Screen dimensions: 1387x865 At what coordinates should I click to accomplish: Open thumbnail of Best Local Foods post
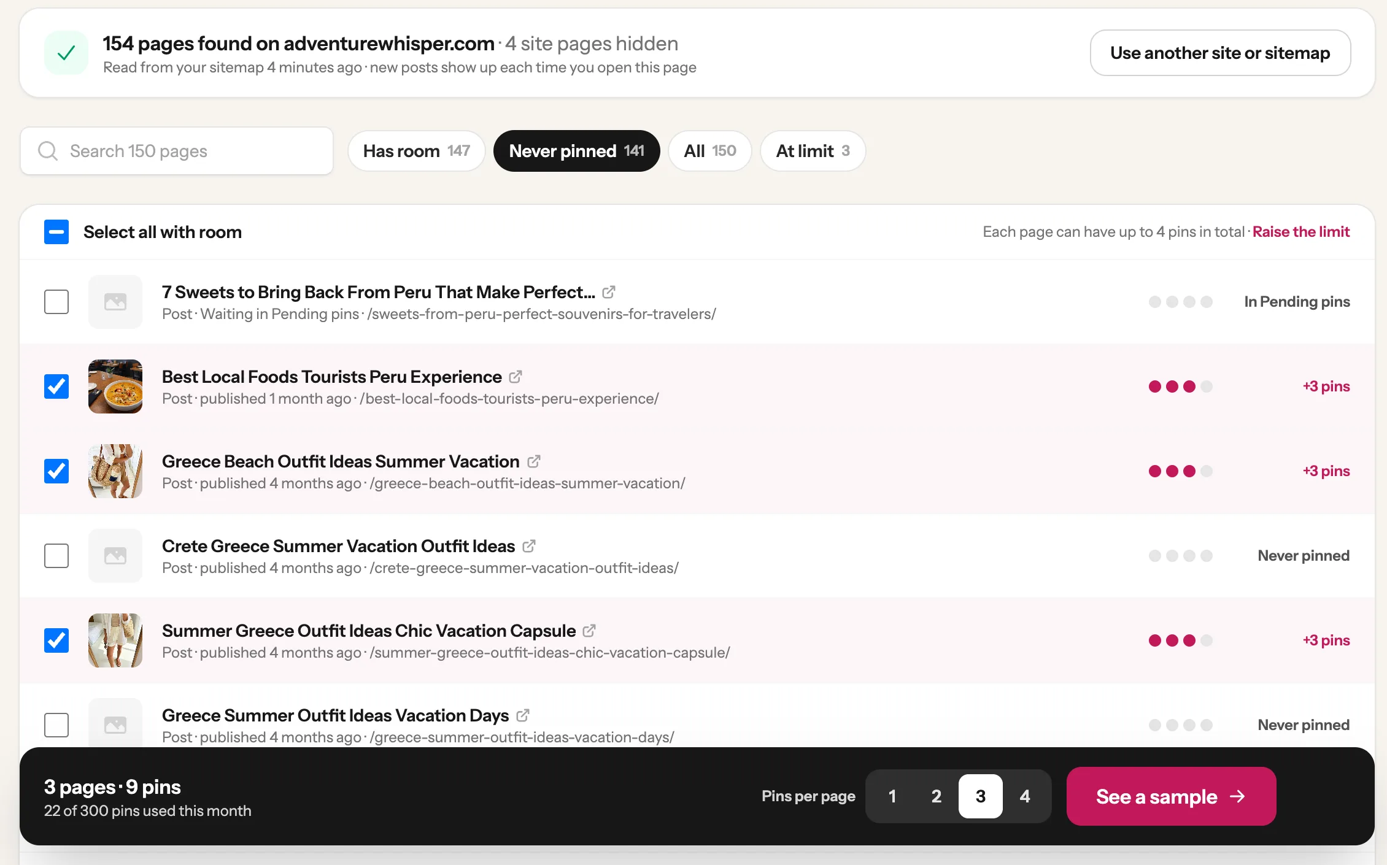115,386
